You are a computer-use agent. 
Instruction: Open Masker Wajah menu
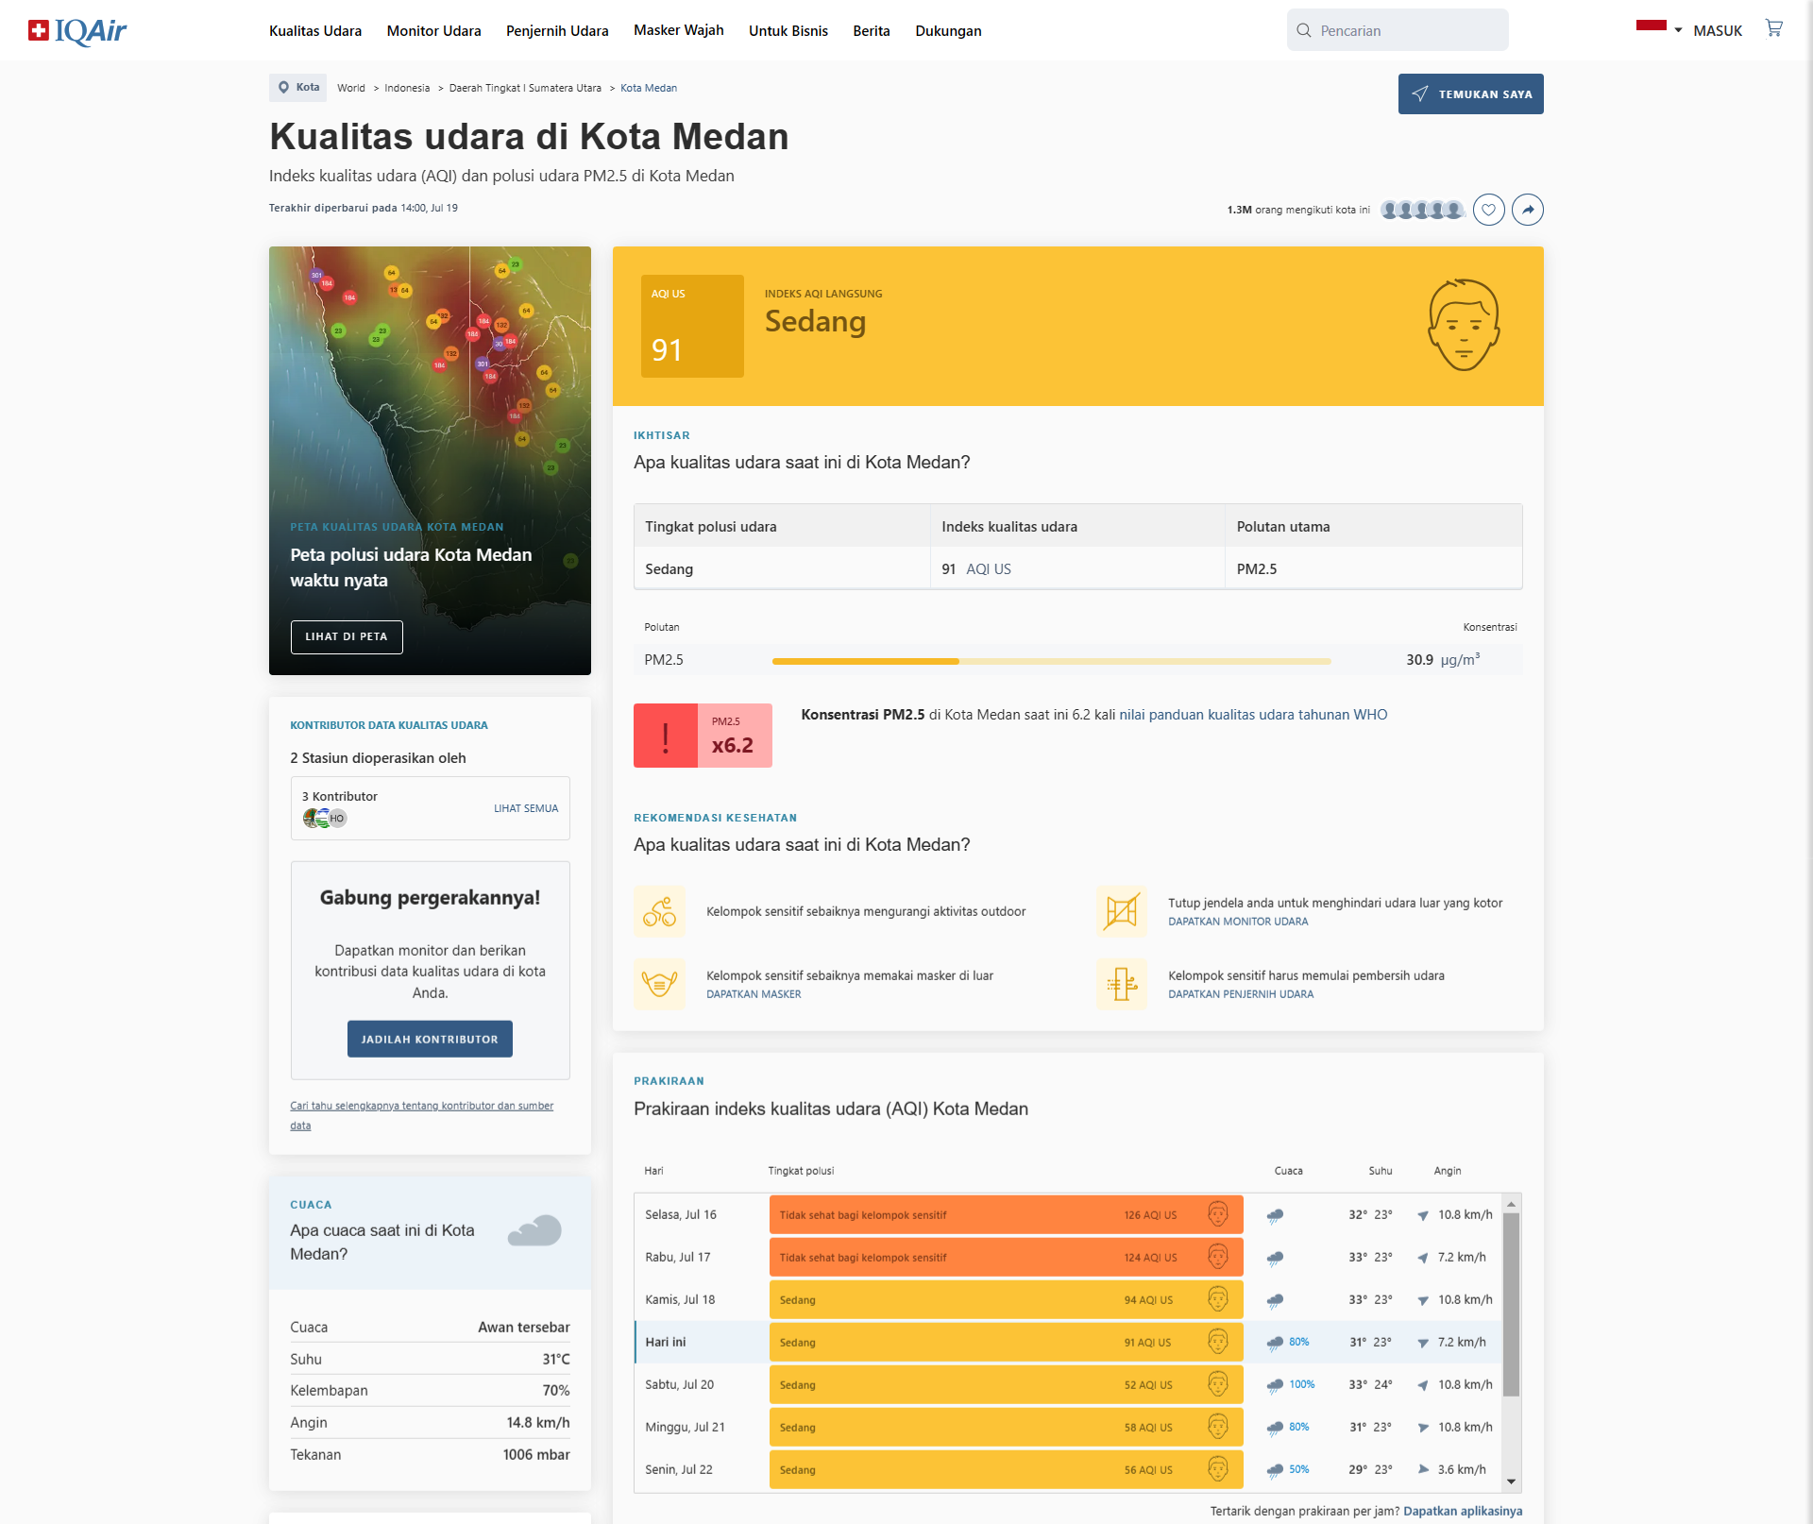[x=679, y=30]
